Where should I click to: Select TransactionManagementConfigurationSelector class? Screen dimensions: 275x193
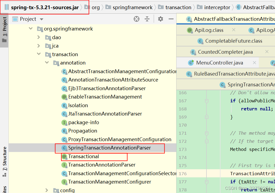pyautogui.click(x=119, y=174)
